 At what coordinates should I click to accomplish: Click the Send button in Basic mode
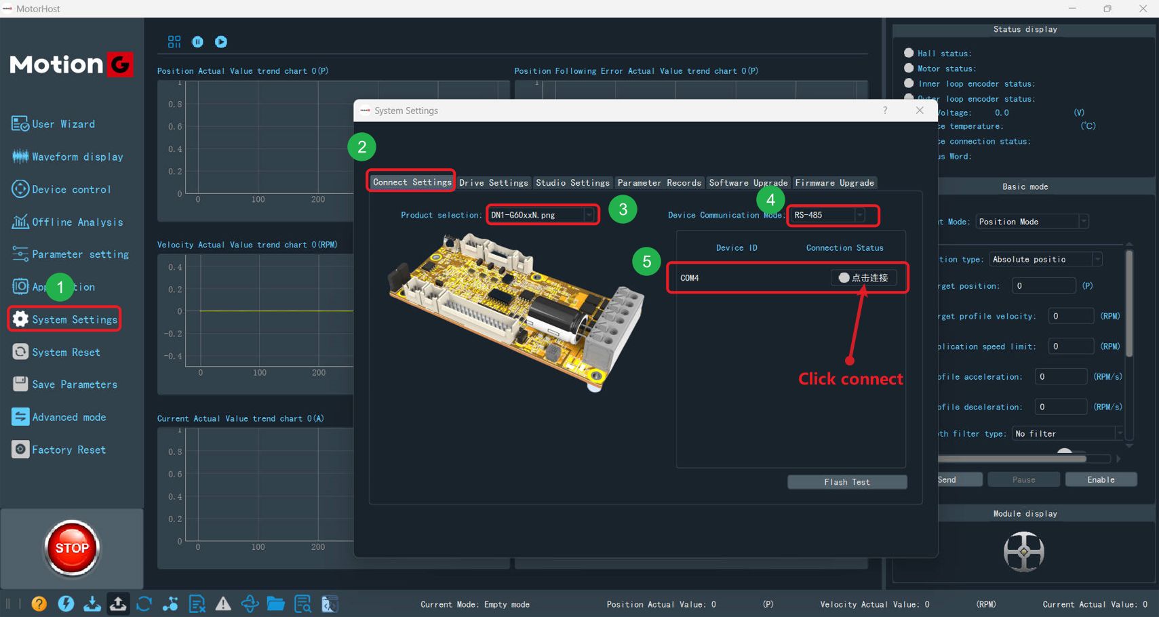click(960, 479)
